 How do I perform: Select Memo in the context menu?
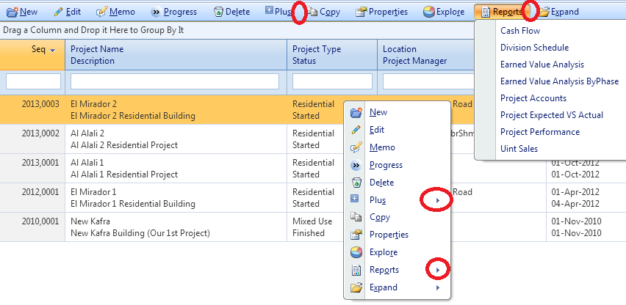383,147
